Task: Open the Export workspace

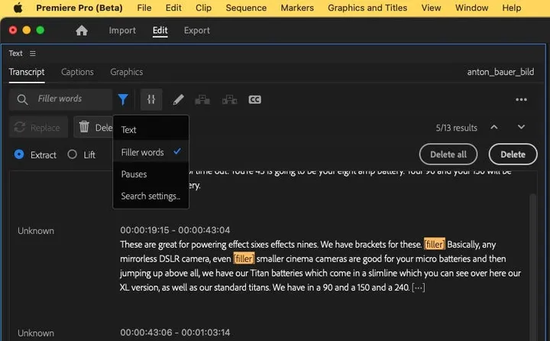Action: [197, 31]
